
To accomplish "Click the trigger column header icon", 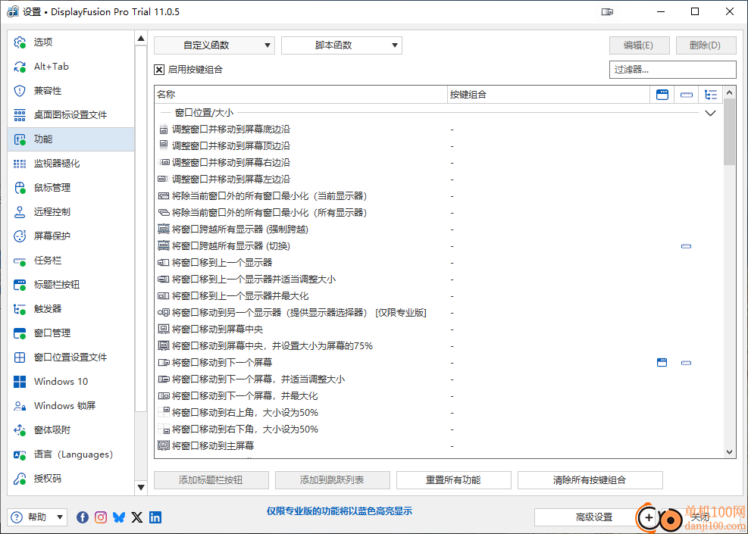I will (711, 95).
